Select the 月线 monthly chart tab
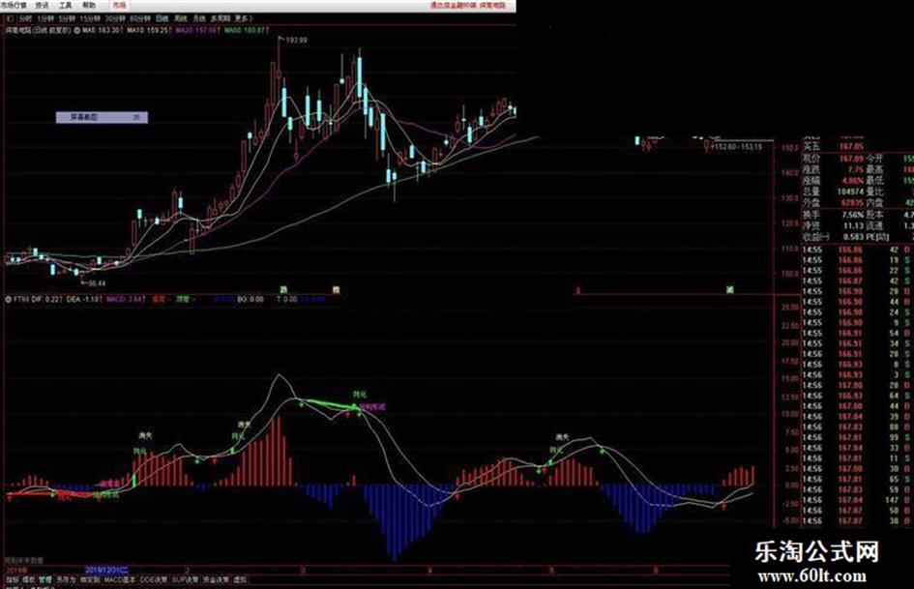 coord(199,18)
